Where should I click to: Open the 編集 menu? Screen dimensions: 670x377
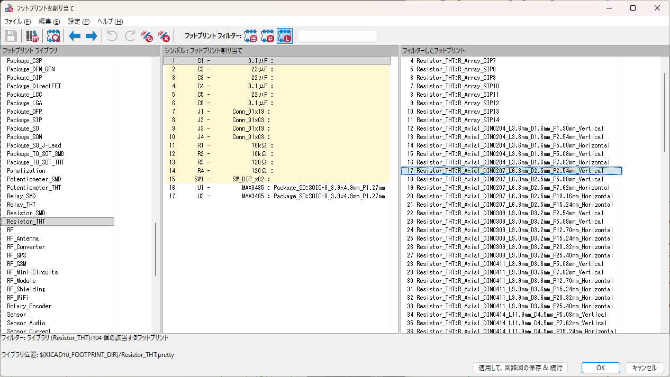(49, 22)
